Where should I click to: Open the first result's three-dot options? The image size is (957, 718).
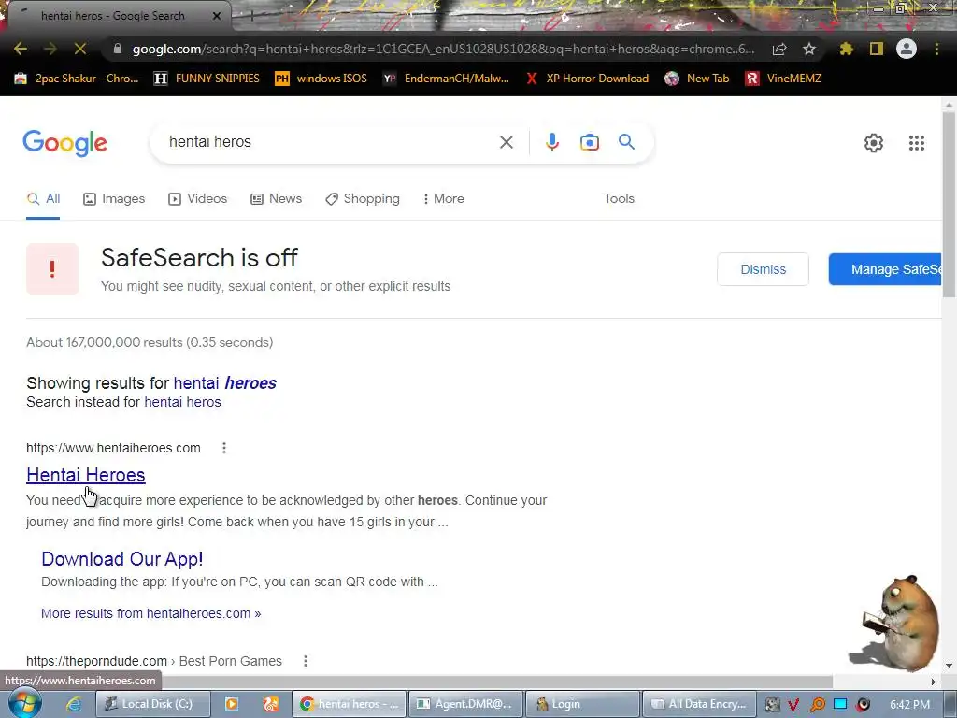(224, 448)
